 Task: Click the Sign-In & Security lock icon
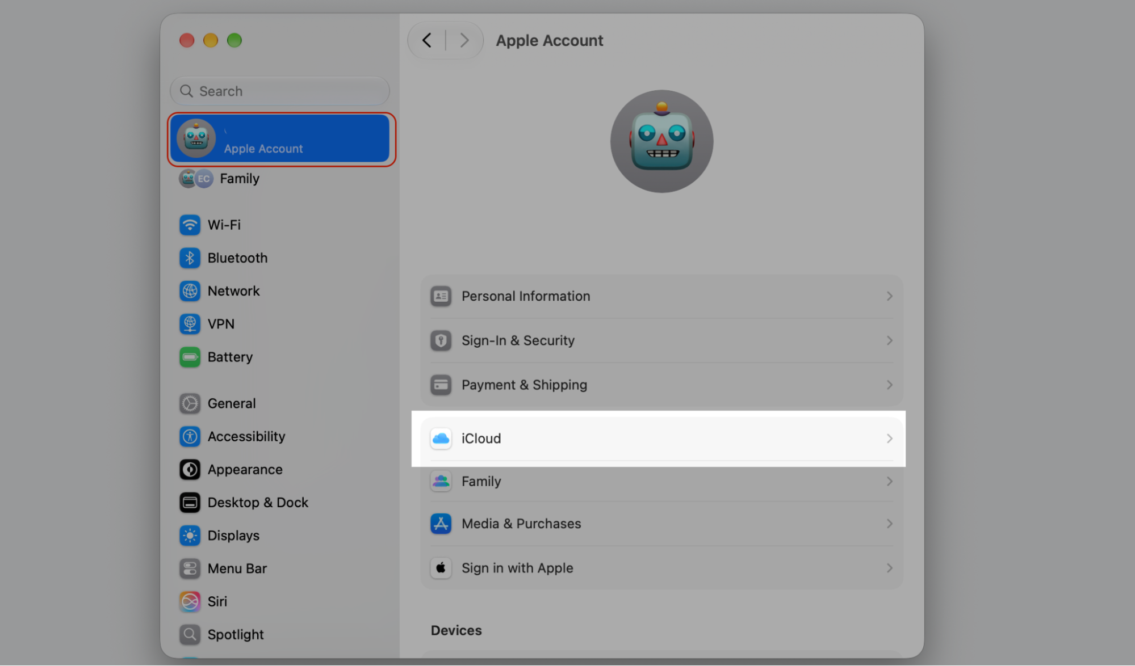(x=441, y=340)
